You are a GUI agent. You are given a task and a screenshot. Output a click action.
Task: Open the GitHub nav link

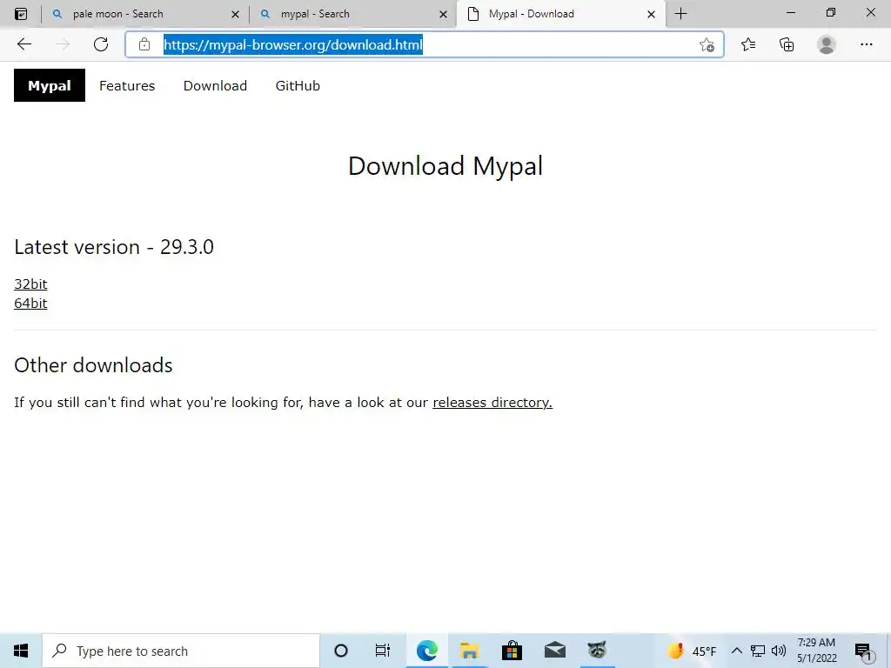(298, 86)
